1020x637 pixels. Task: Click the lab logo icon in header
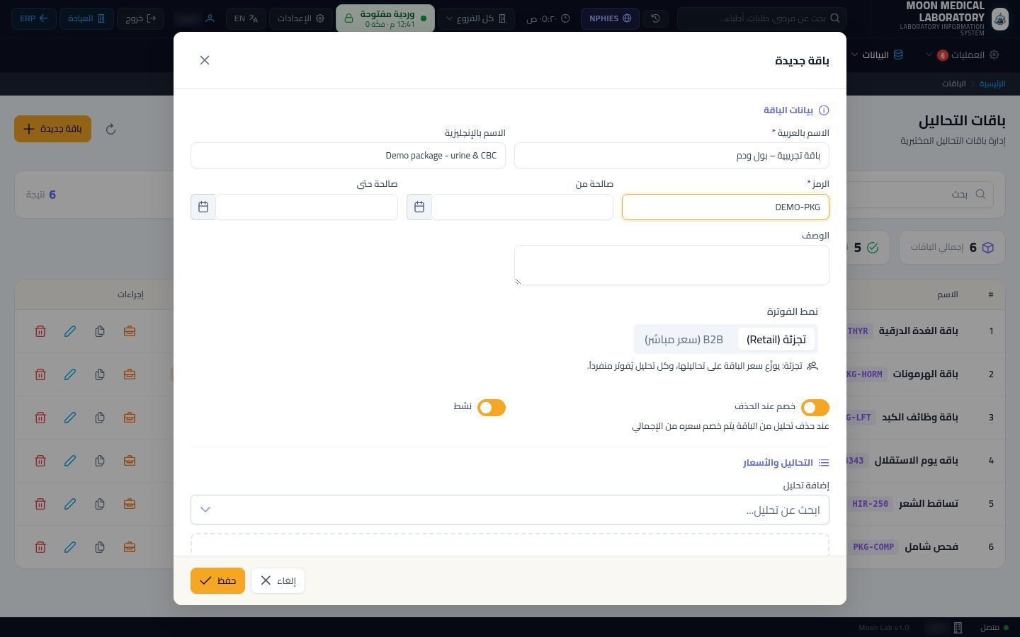[x=999, y=18]
